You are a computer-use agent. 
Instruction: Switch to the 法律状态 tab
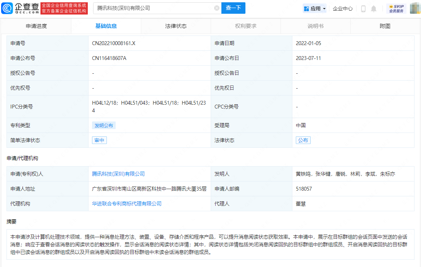pos(176,26)
